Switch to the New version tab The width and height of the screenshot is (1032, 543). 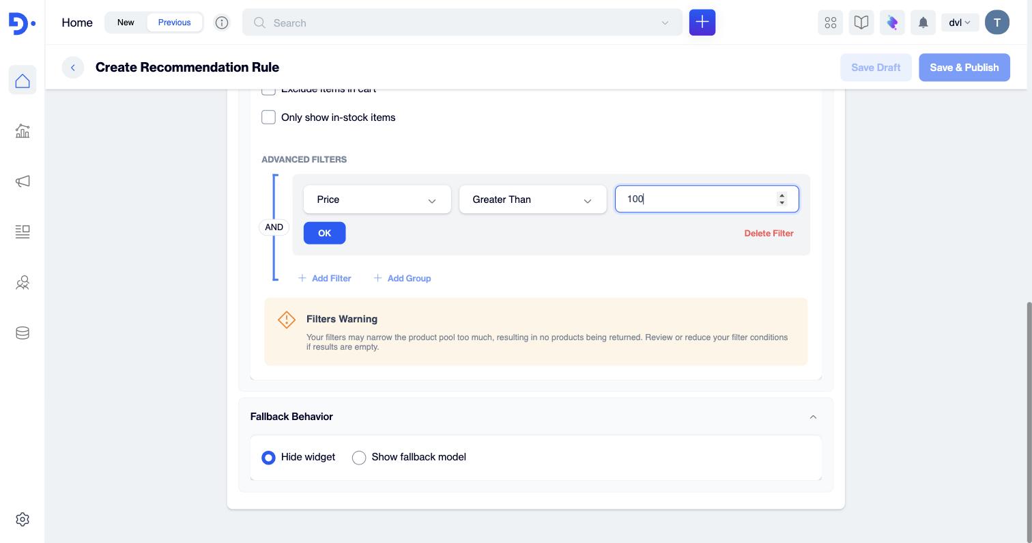[126, 23]
